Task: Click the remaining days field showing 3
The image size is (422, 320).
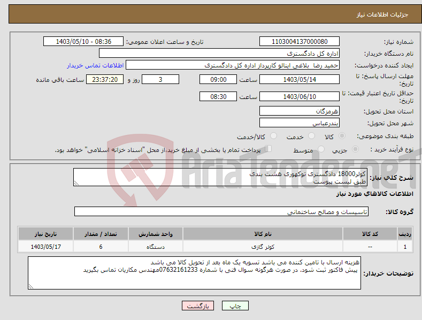Action: tap(160, 79)
